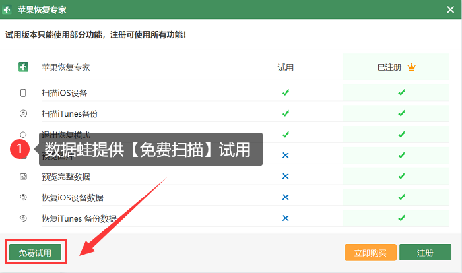This screenshot has width=462, height=273.
Task: Click the 试用 checkmark for 扫描iTunes备份
Action: 286,113
